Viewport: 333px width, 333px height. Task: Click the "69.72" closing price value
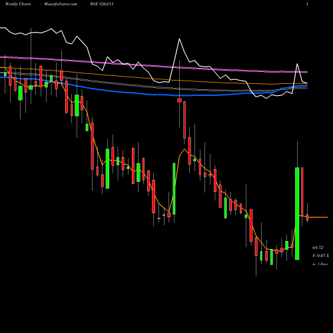click(318, 248)
